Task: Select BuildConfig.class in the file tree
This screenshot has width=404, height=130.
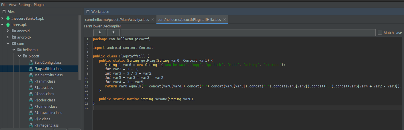Action: click(x=48, y=62)
